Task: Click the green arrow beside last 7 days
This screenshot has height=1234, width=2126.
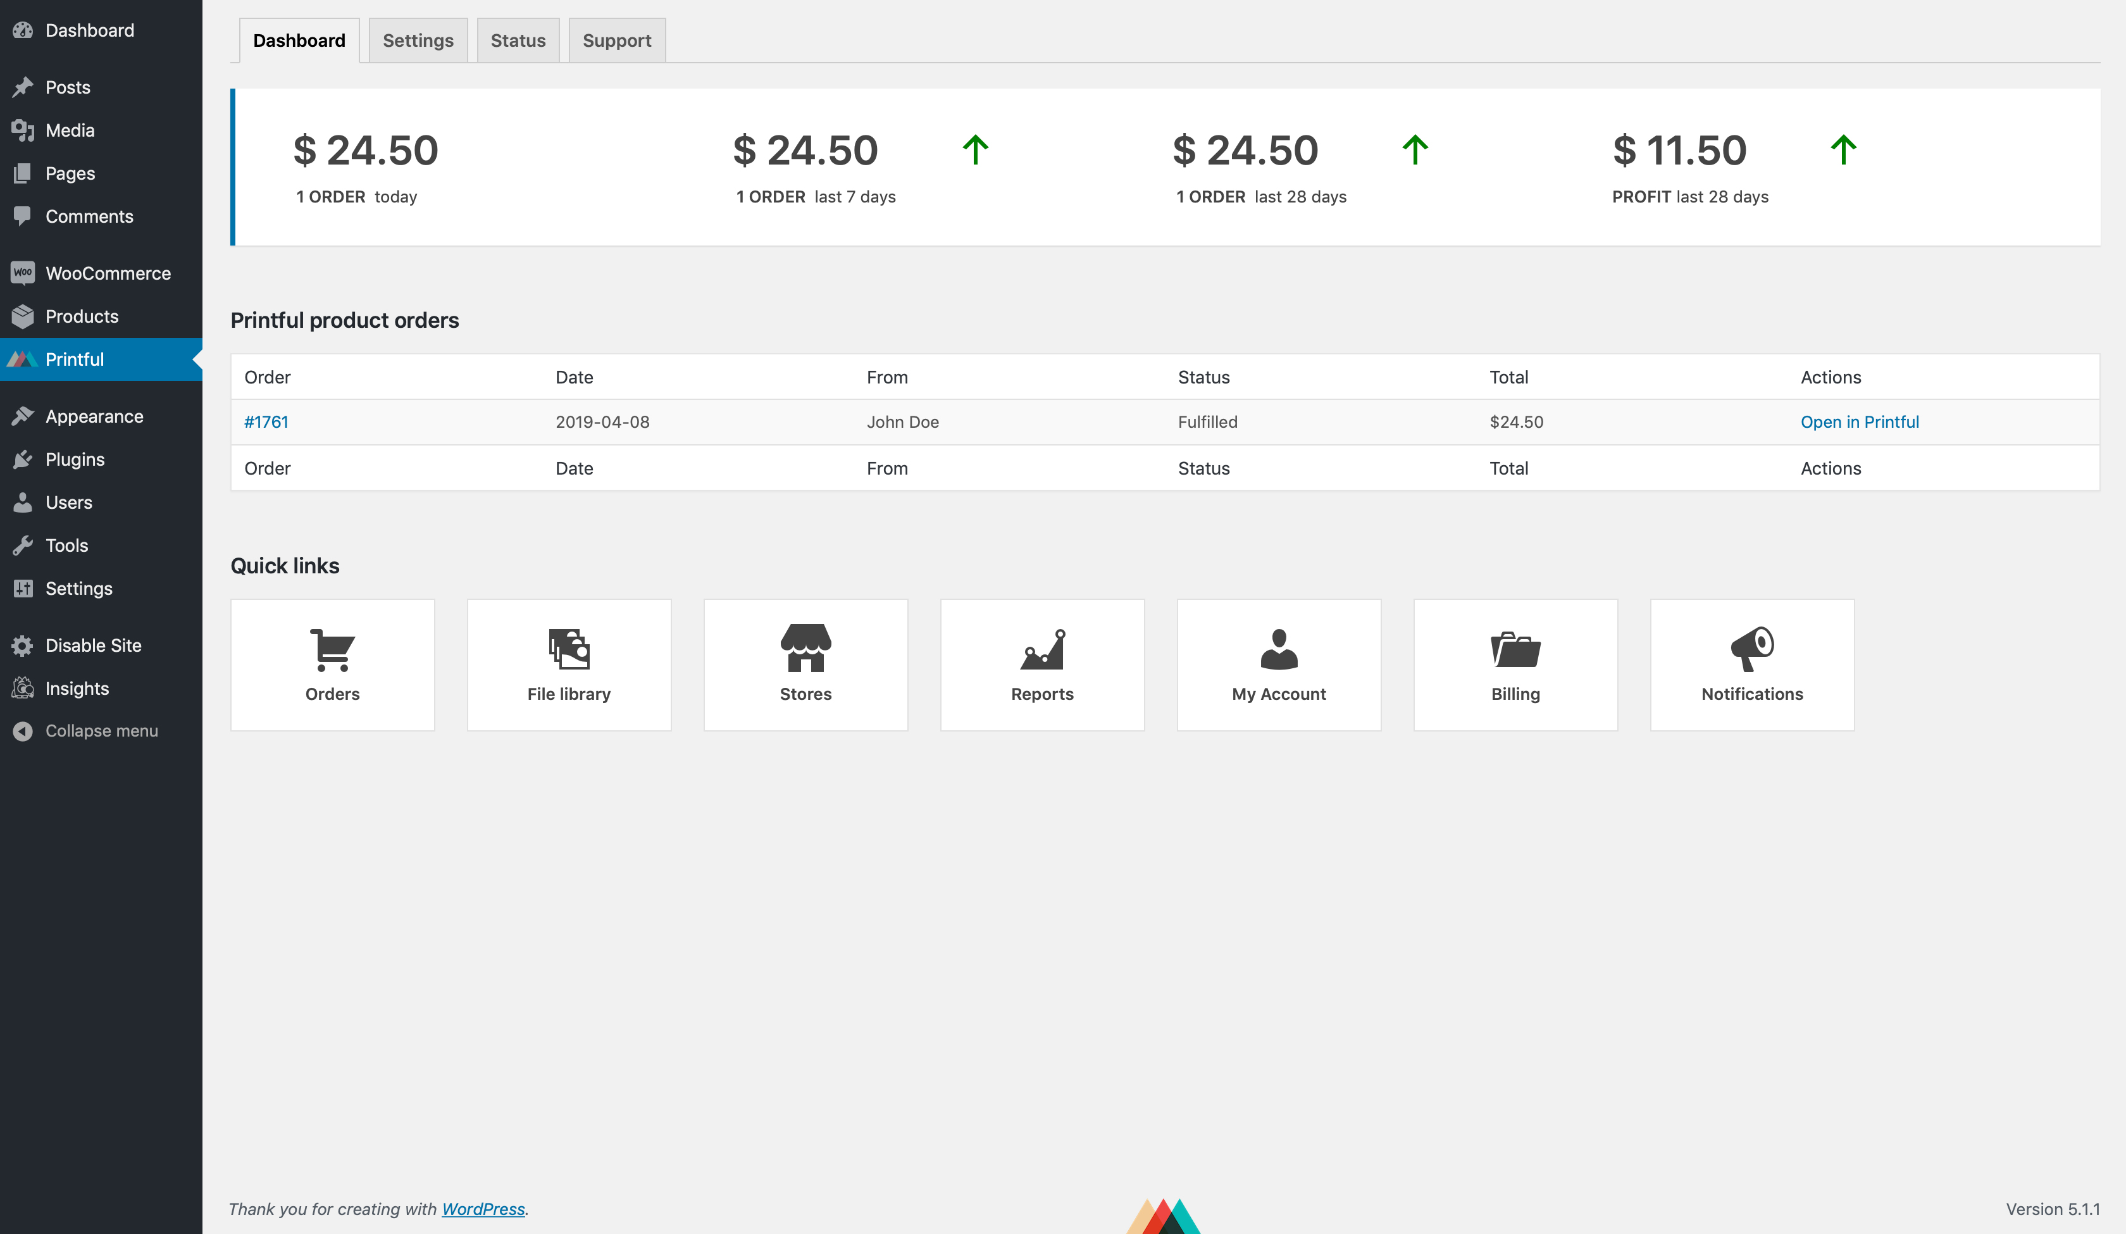Action: point(975,150)
